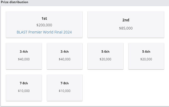
Task: Open the BLAST Premier World Final 2024 link
Action: click(x=44, y=32)
